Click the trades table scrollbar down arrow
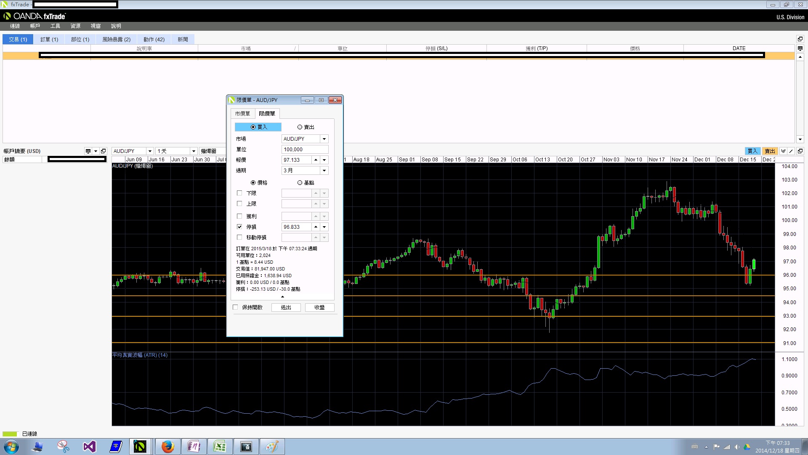 pyautogui.click(x=800, y=139)
